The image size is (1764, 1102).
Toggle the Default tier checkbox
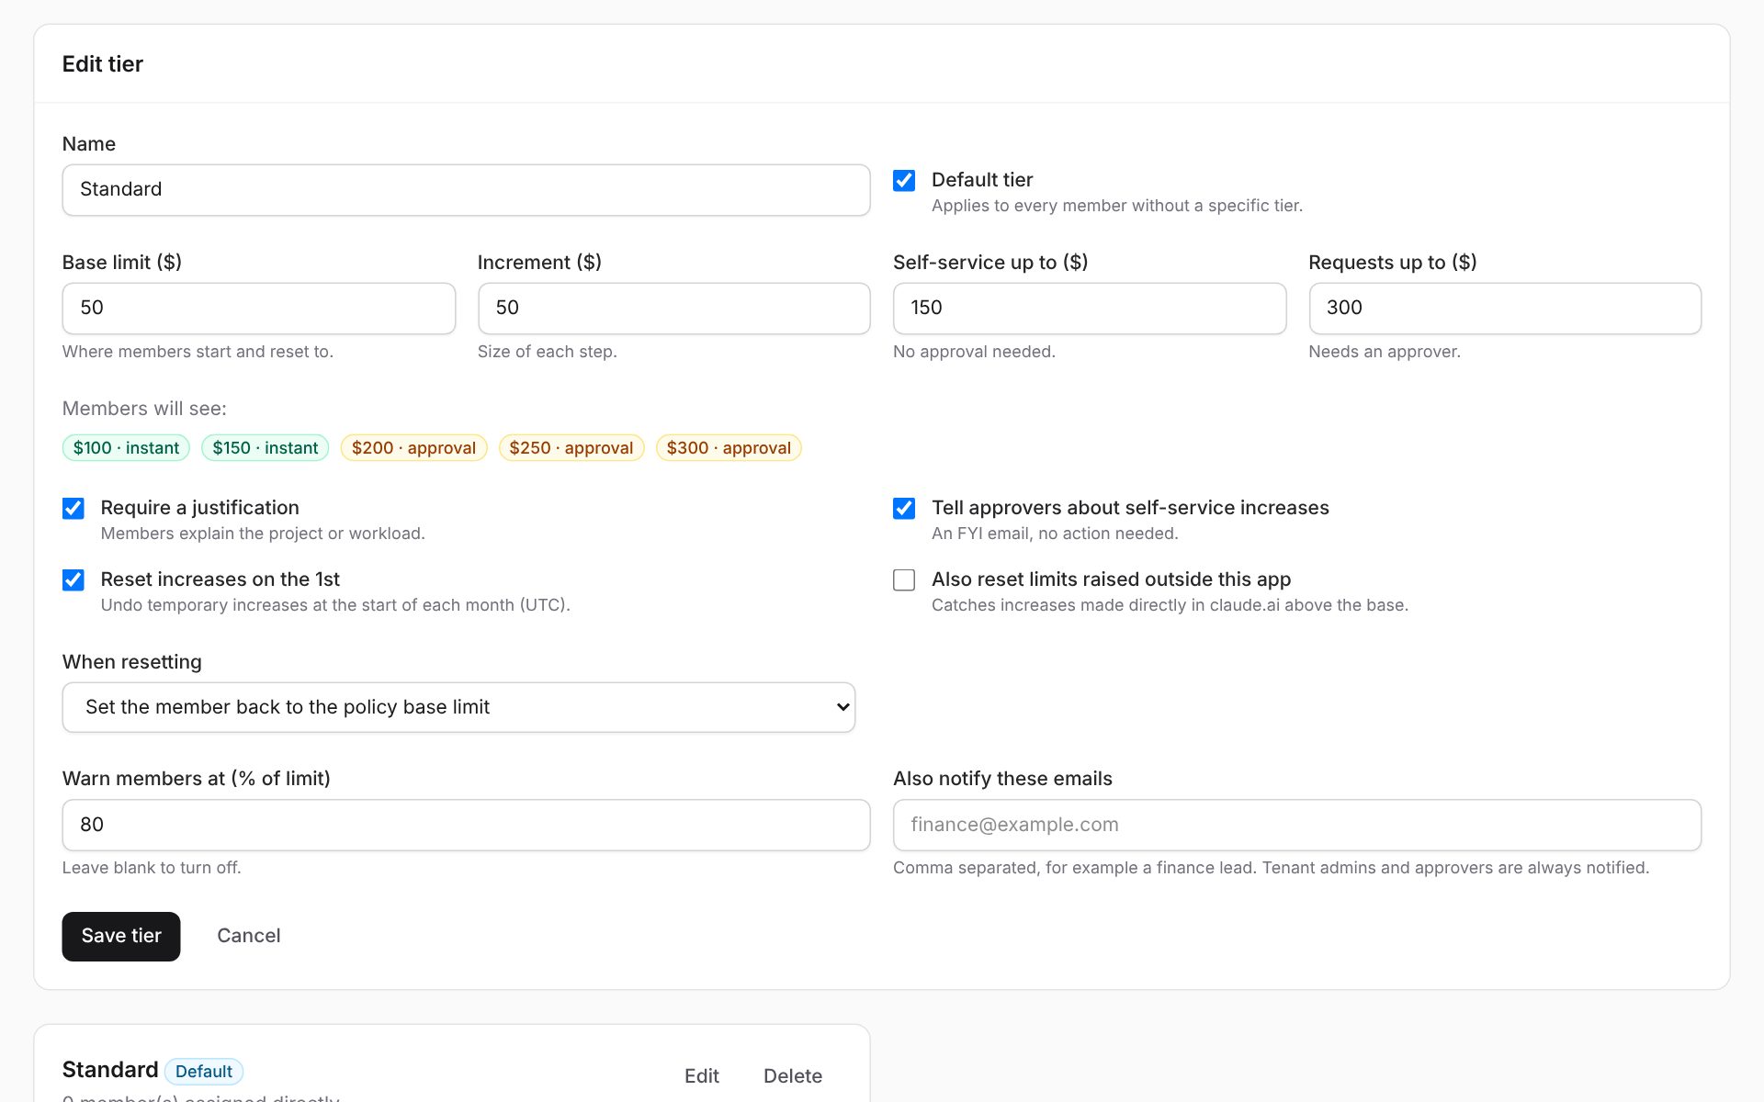904,180
